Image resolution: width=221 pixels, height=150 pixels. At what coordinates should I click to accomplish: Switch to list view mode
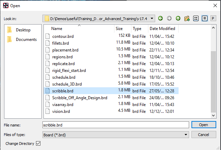[196, 18]
